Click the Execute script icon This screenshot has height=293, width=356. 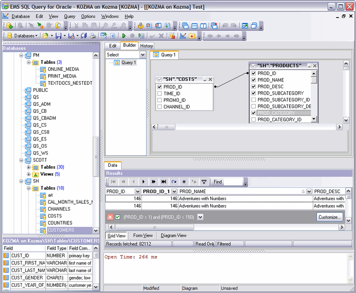click(141, 36)
